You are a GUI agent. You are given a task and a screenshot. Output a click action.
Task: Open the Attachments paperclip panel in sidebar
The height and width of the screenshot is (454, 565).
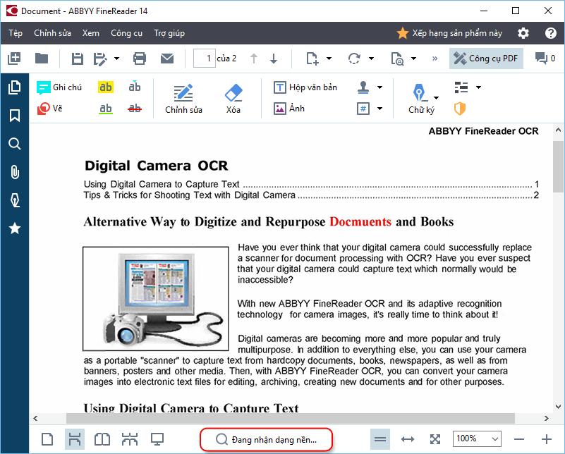(x=15, y=172)
